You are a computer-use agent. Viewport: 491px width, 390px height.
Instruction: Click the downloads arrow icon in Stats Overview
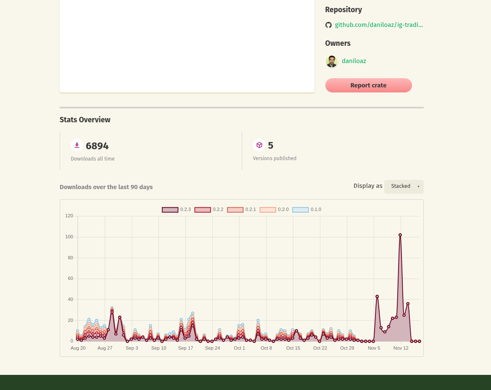click(77, 145)
